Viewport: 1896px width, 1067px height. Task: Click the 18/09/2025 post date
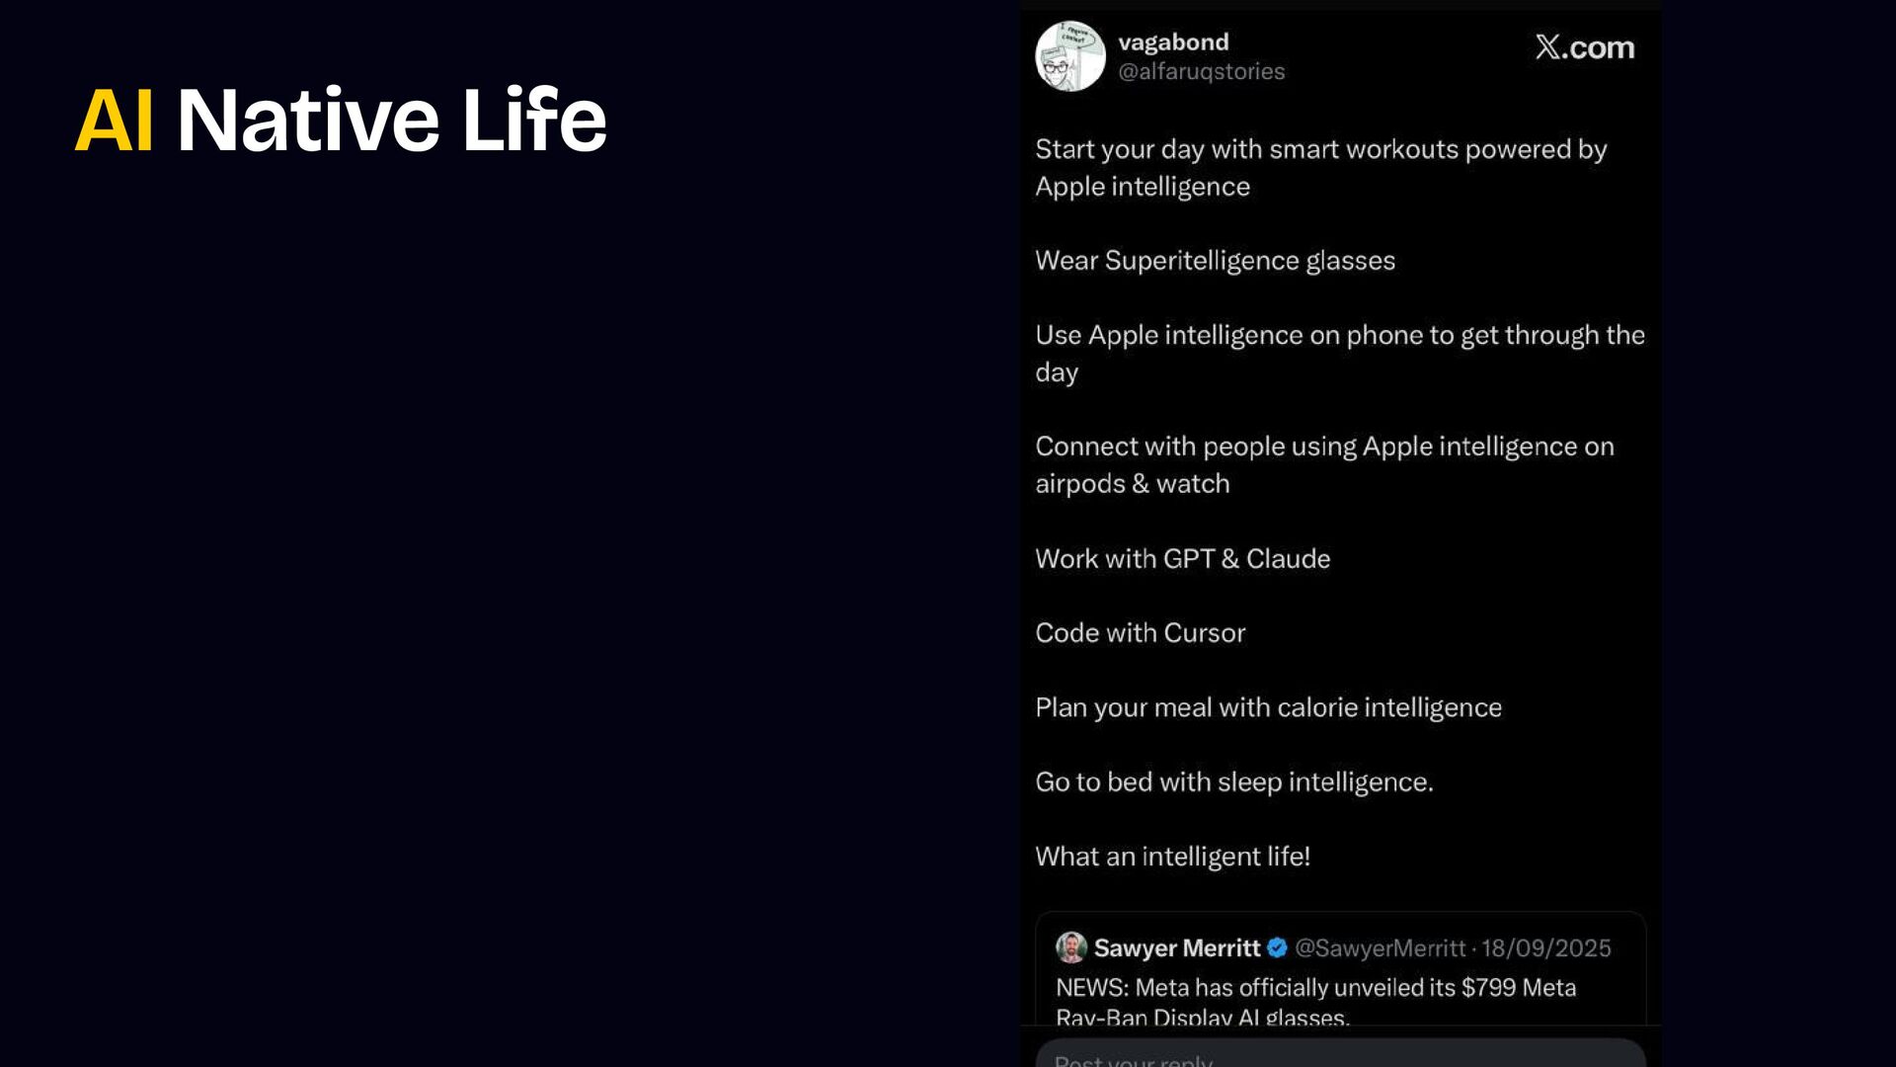point(1545,948)
